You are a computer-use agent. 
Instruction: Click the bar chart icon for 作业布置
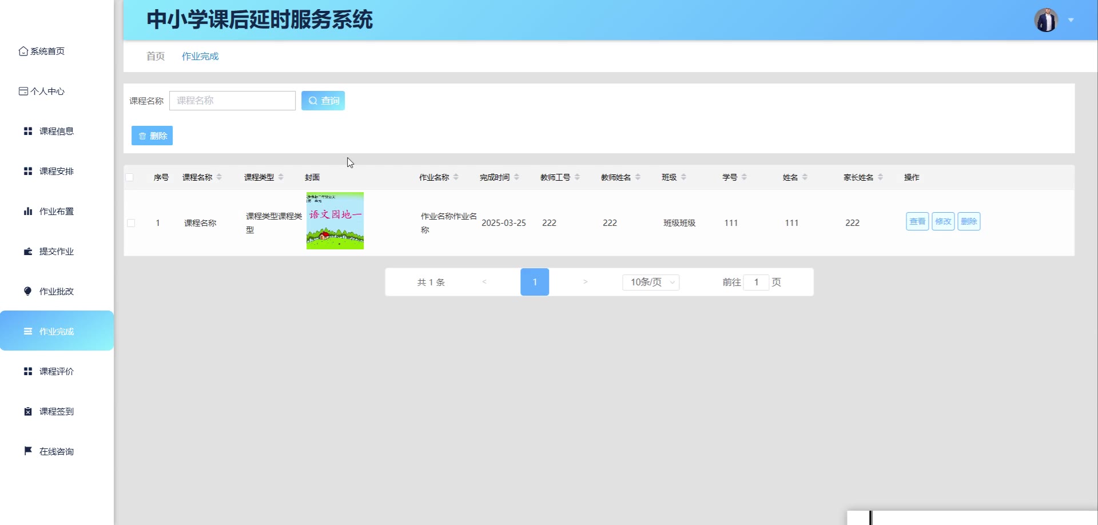click(x=27, y=212)
